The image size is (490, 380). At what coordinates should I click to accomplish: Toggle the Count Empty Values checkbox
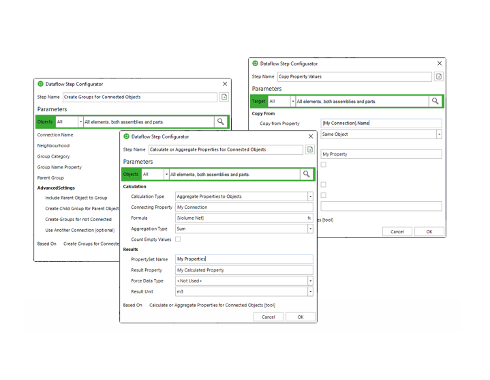178,239
